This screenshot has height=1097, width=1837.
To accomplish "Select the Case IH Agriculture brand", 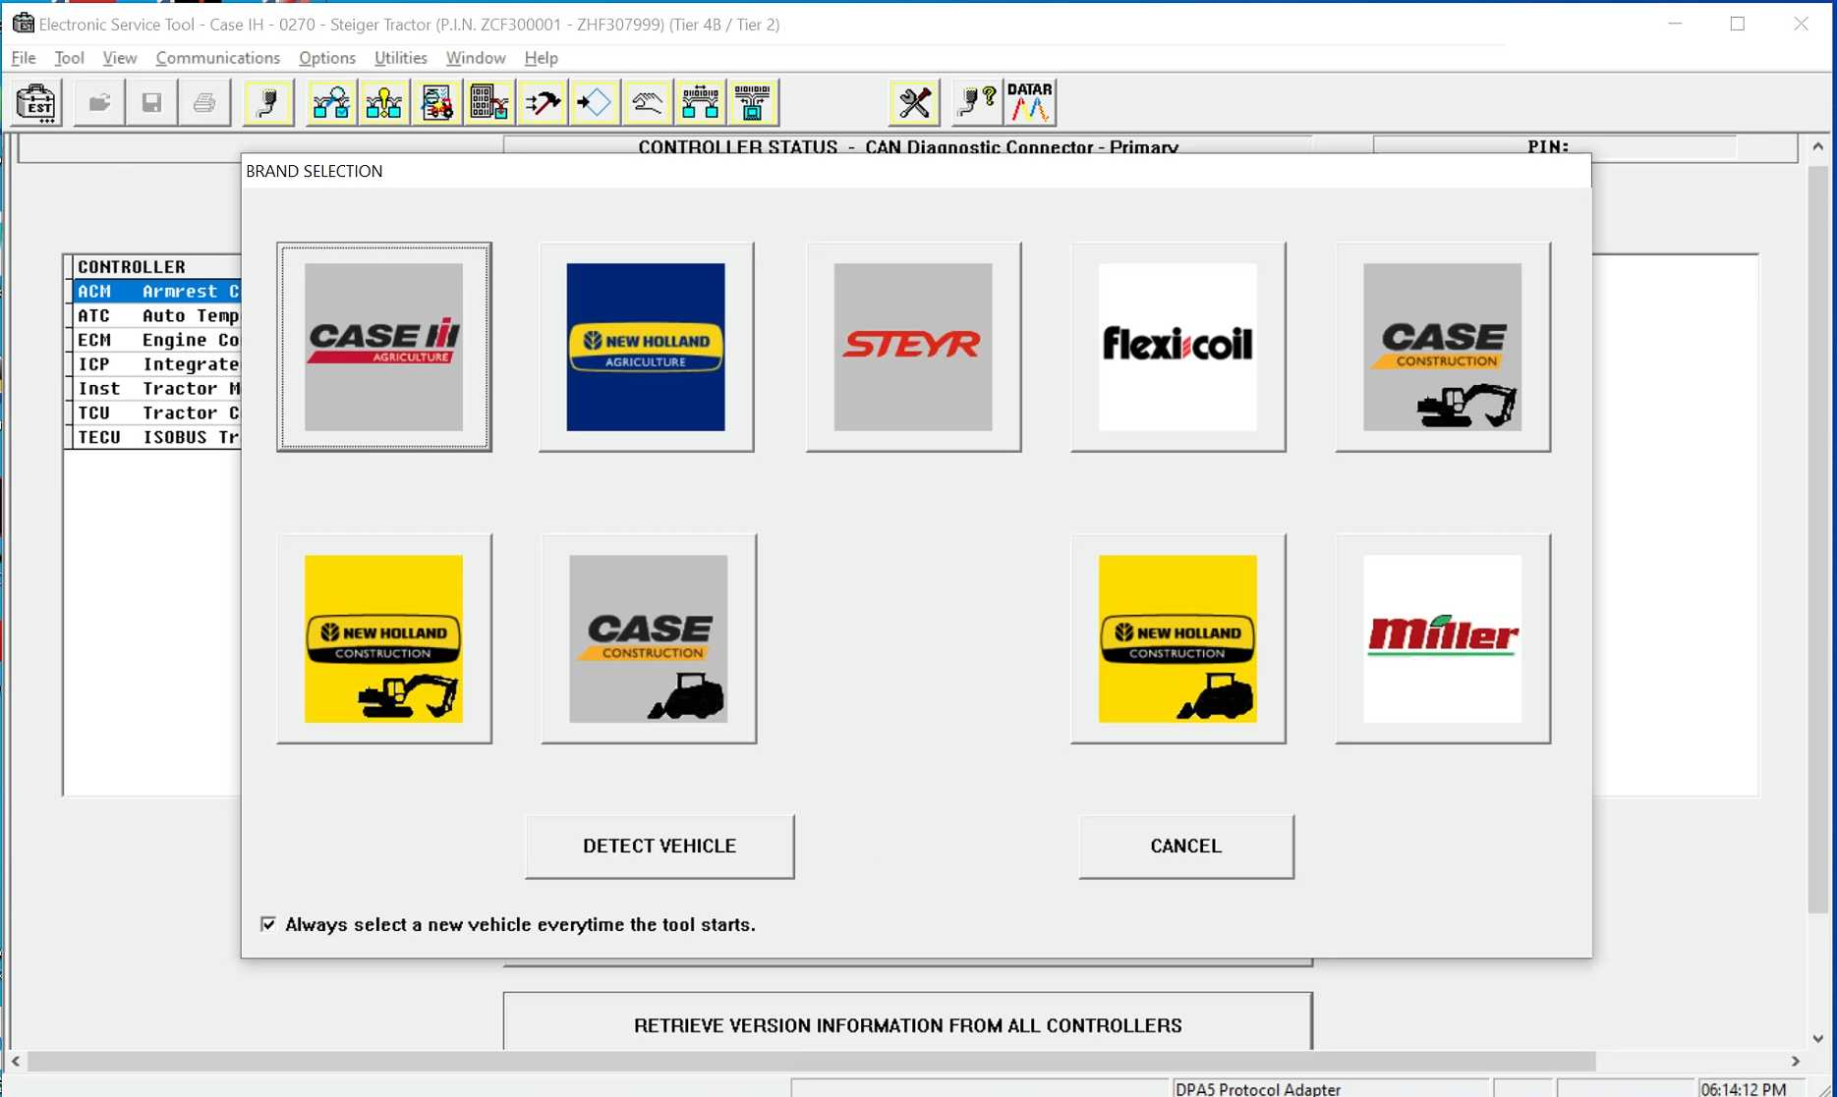I will pos(384,347).
